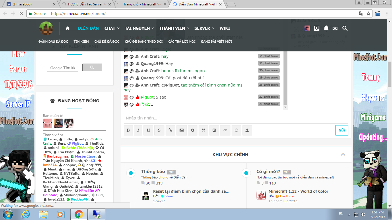Viewport: 392px width, 220px height.
Task: Focus the Google Tìm kiếm search box
Action: pyautogui.click(x=63, y=68)
